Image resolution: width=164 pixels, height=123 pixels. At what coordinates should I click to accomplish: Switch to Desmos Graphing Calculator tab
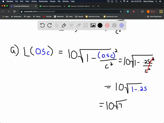point(52,6)
